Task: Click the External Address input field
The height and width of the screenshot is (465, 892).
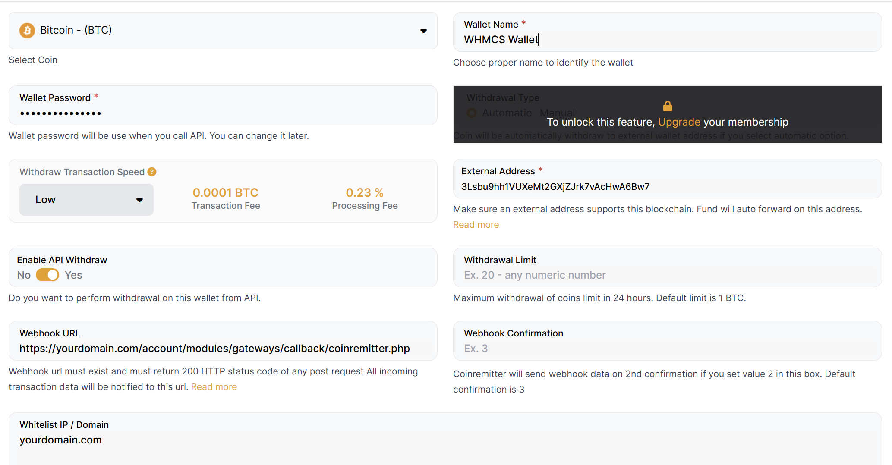Action: [667, 187]
